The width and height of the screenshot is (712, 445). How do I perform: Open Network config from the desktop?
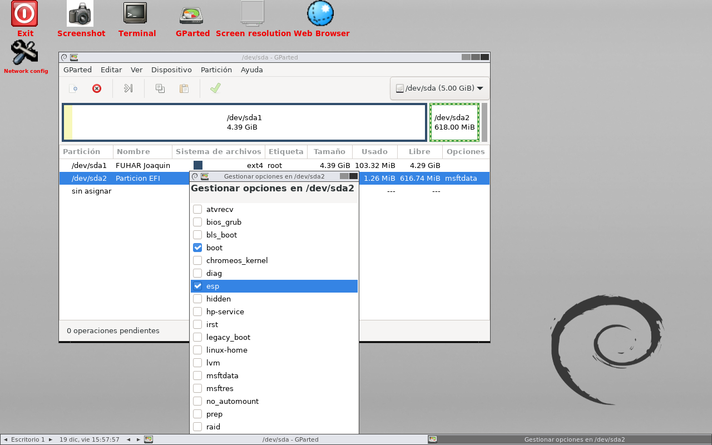pos(24,52)
